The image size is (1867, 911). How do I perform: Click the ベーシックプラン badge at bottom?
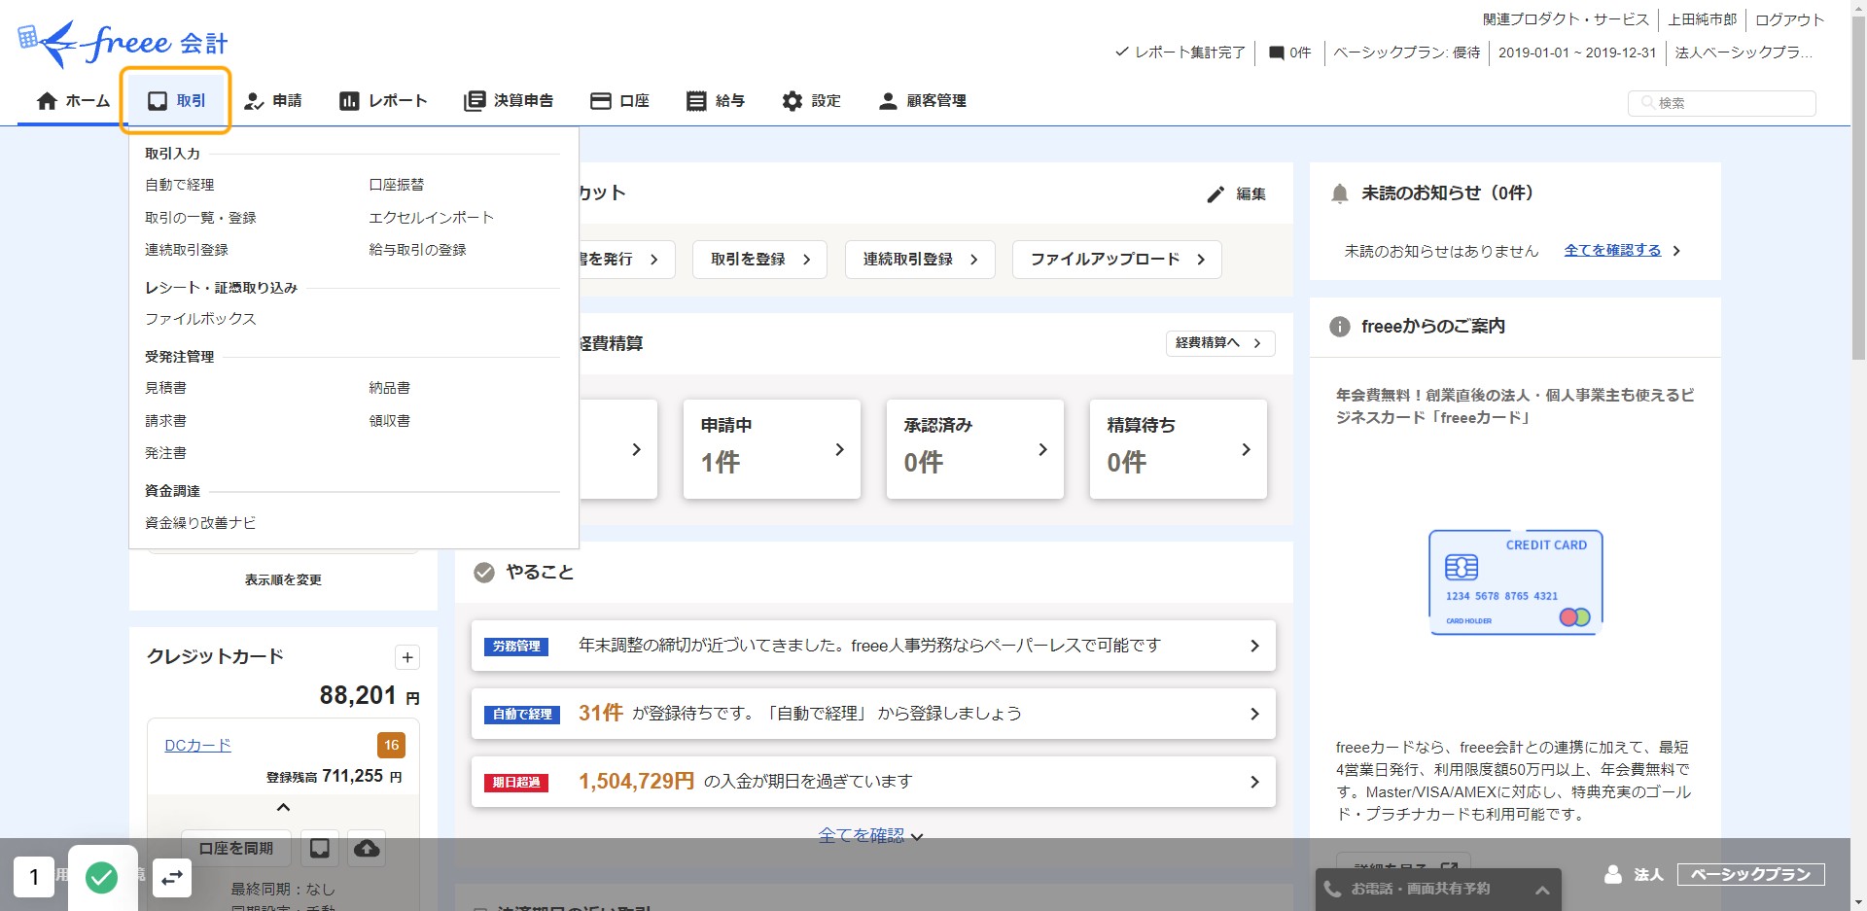[x=1750, y=875]
